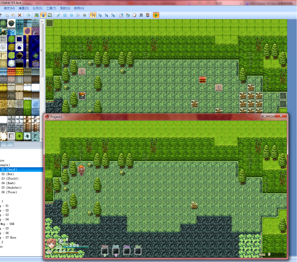
Task: Open the 工具(T) menu
Action: [51, 8]
